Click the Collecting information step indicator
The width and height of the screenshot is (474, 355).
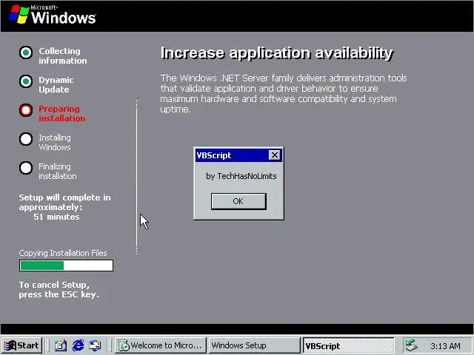pyautogui.click(x=26, y=53)
